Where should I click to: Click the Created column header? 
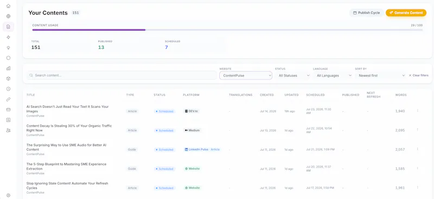[266, 95]
